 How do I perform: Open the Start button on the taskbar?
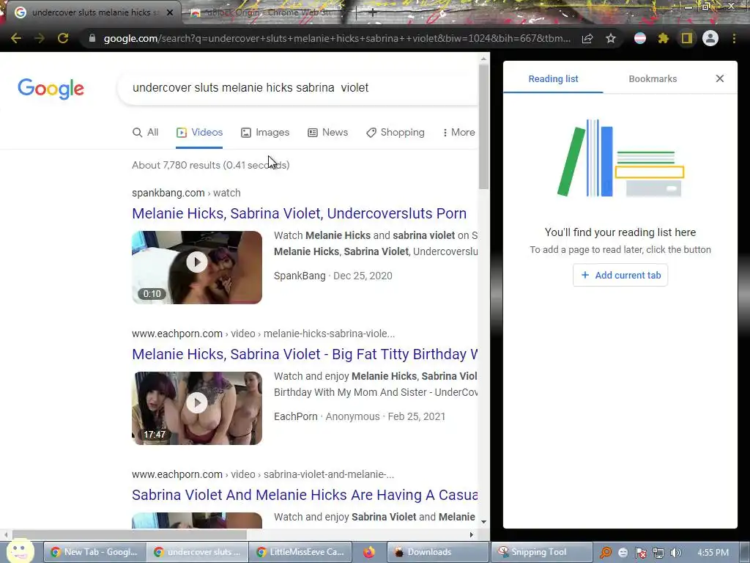(20, 551)
